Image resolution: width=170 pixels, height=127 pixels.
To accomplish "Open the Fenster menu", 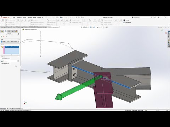I will coord(39,17).
